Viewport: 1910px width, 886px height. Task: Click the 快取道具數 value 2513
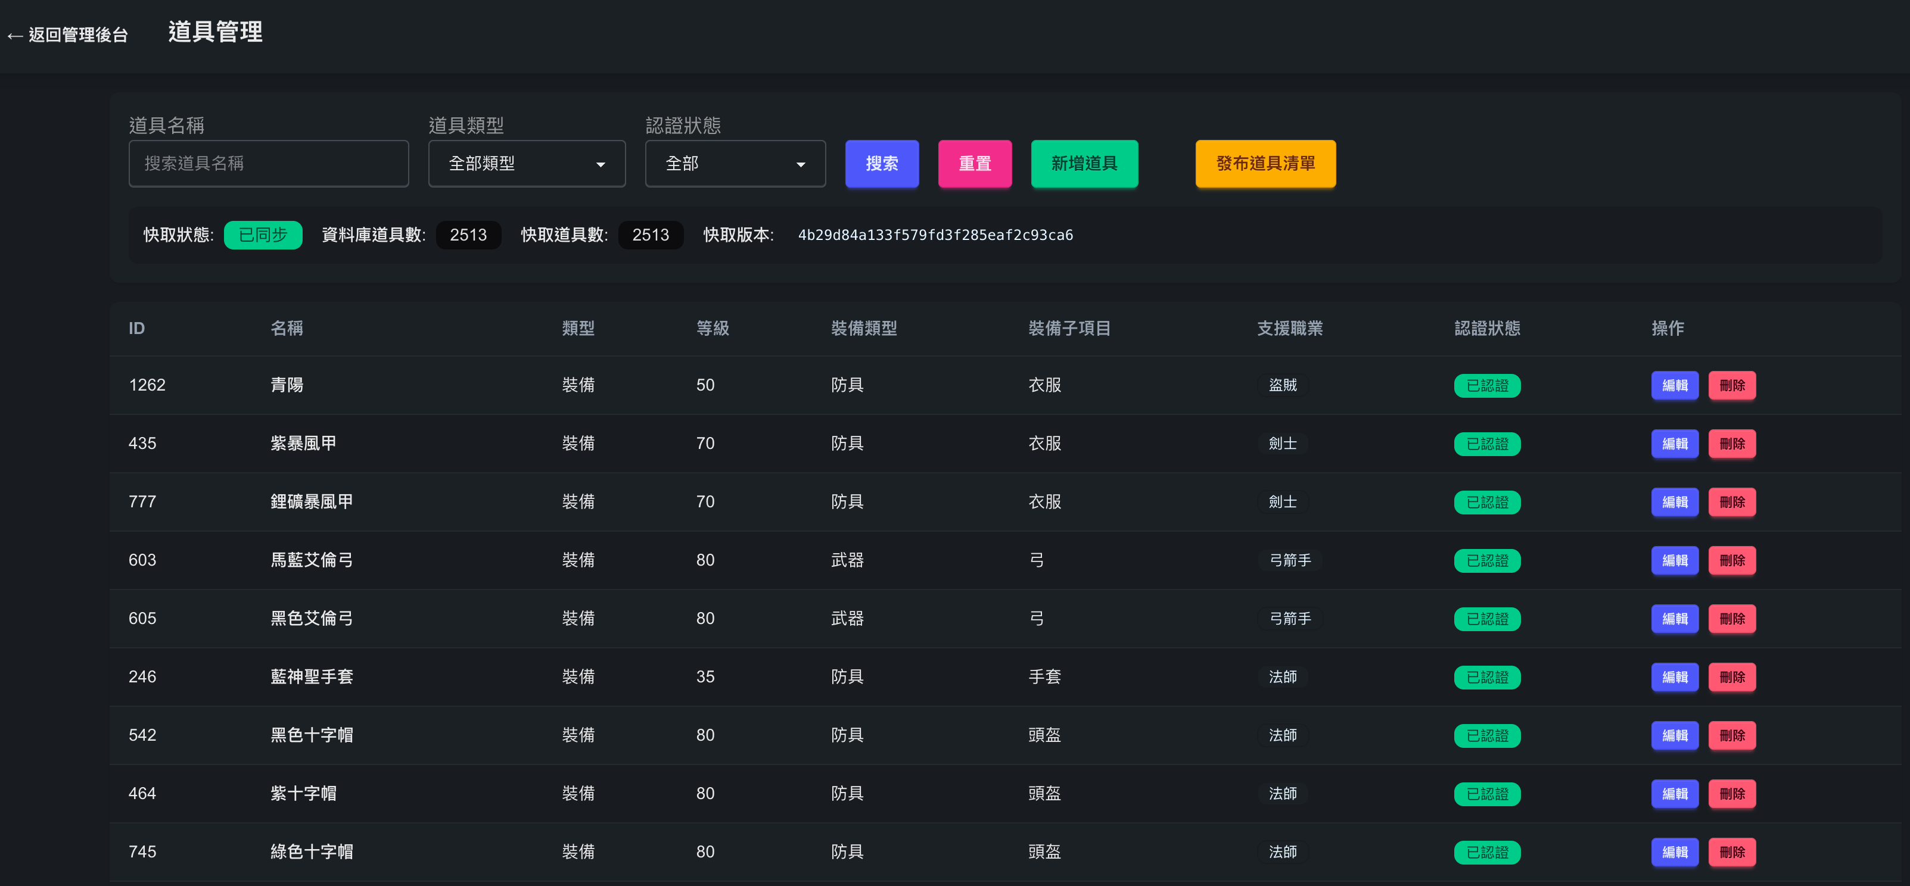pos(650,235)
